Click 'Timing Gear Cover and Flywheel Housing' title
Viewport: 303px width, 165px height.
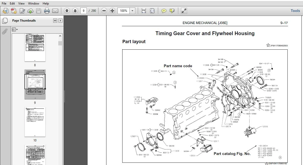click(x=205, y=33)
